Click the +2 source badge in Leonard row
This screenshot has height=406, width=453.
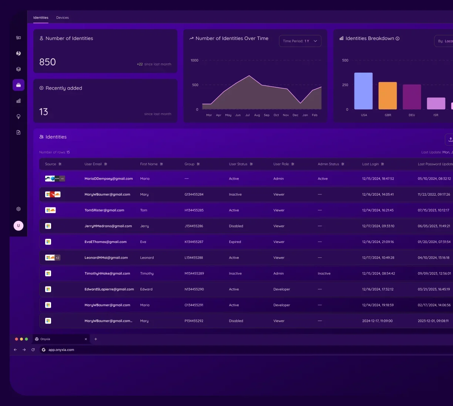point(58,258)
